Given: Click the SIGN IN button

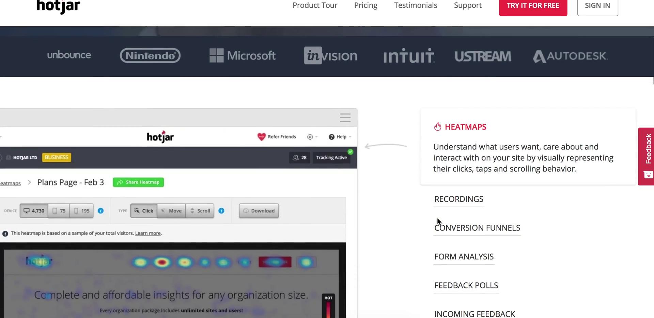Looking at the screenshot, I should point(597,7).
